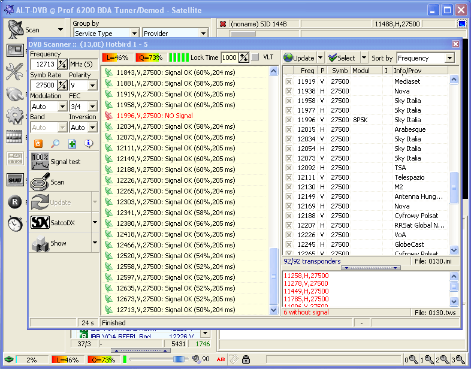Click the blue info bubble icon
The height and width of the screenshot is (369, 471).
click(89, 144)
